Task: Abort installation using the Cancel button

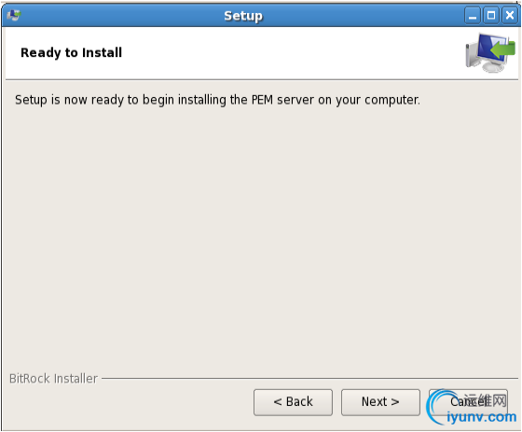Action: click(468, 402)
